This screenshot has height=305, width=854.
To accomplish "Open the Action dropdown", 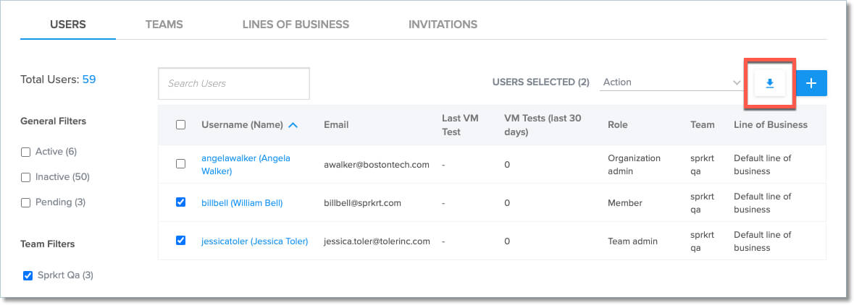I will pyautogui.click(x=671, y=82).
